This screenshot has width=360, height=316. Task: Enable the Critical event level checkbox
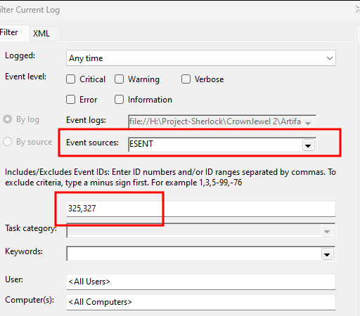click(70, 79)
